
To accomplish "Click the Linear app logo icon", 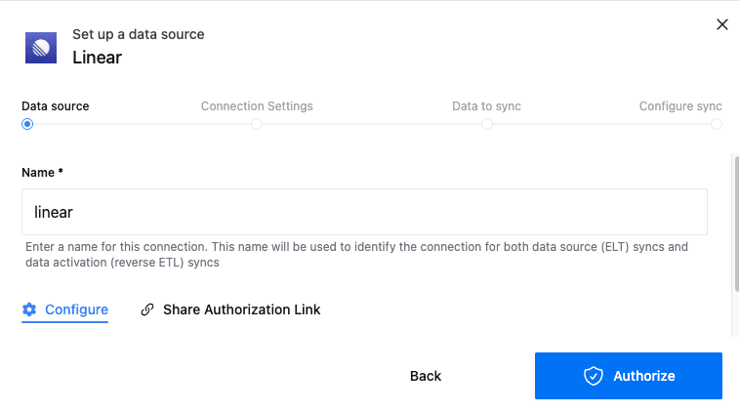I will point(41,48).
